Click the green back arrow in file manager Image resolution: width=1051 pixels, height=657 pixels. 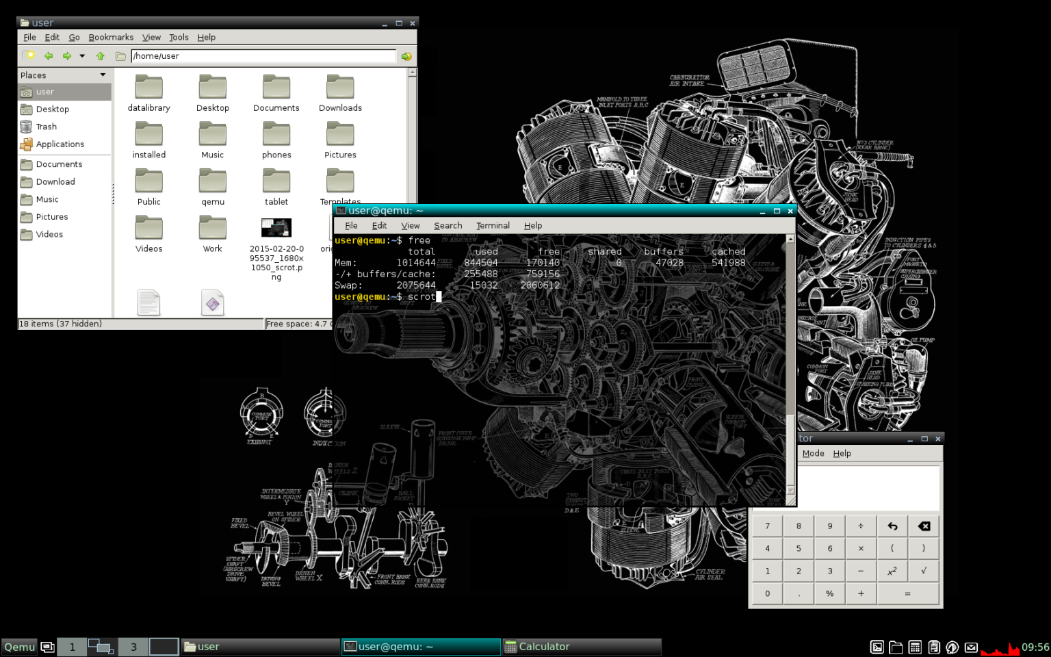point(49,56)
